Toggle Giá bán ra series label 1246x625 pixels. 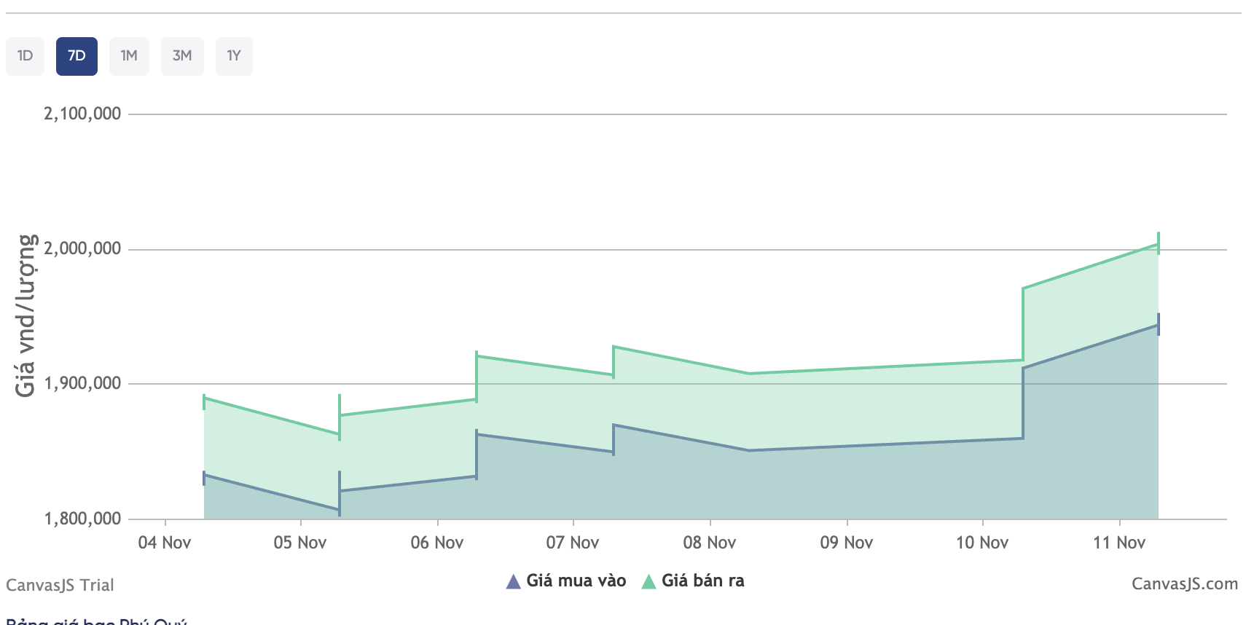tap(702, 581)
